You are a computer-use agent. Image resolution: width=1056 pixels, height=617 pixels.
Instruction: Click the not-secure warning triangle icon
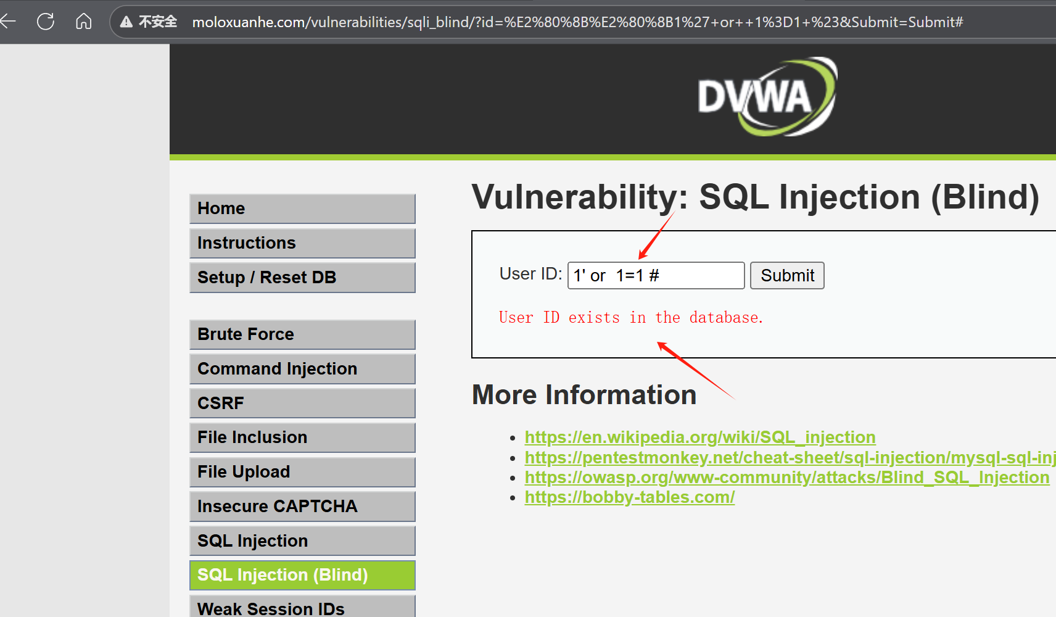click(x=126, y=22)
